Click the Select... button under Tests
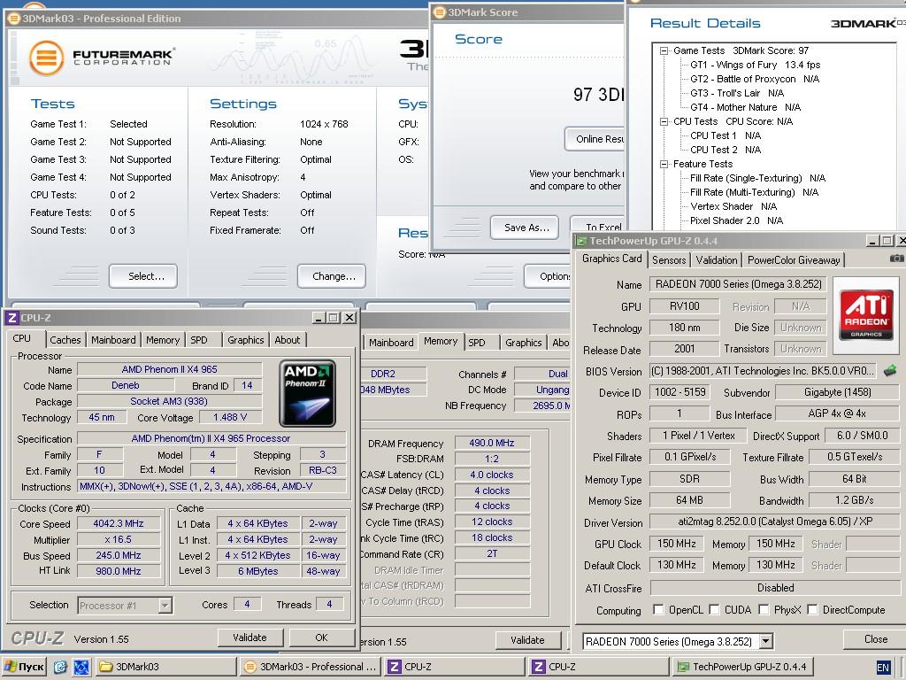Viewport: 906px width, 680px height. tap(143, 276)
